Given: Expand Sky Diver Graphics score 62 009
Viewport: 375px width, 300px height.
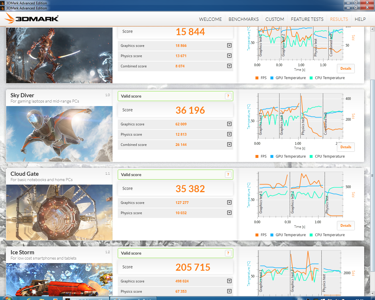Looking at the screenshot, I should pyautogui.click(x=229, y=124).
